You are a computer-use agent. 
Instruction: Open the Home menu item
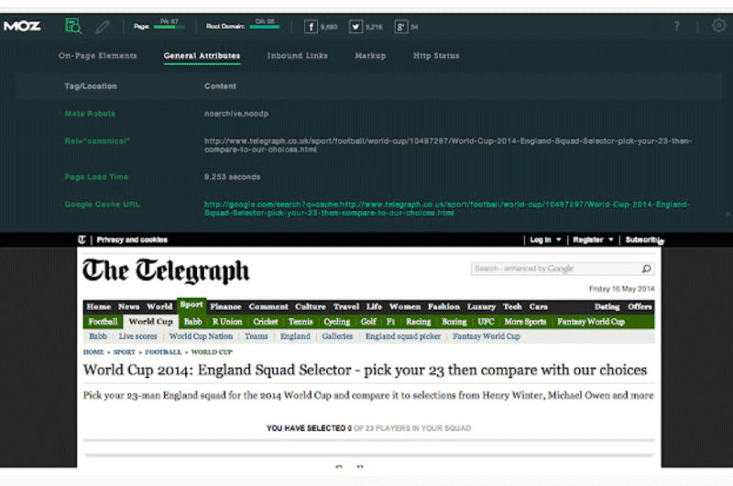coord(99,307)
